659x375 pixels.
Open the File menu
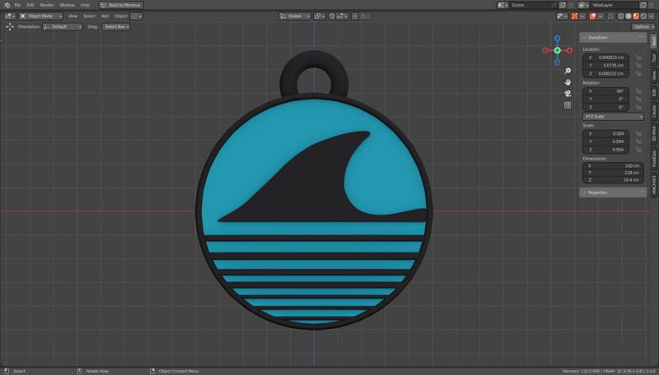(x=17, y=5)
